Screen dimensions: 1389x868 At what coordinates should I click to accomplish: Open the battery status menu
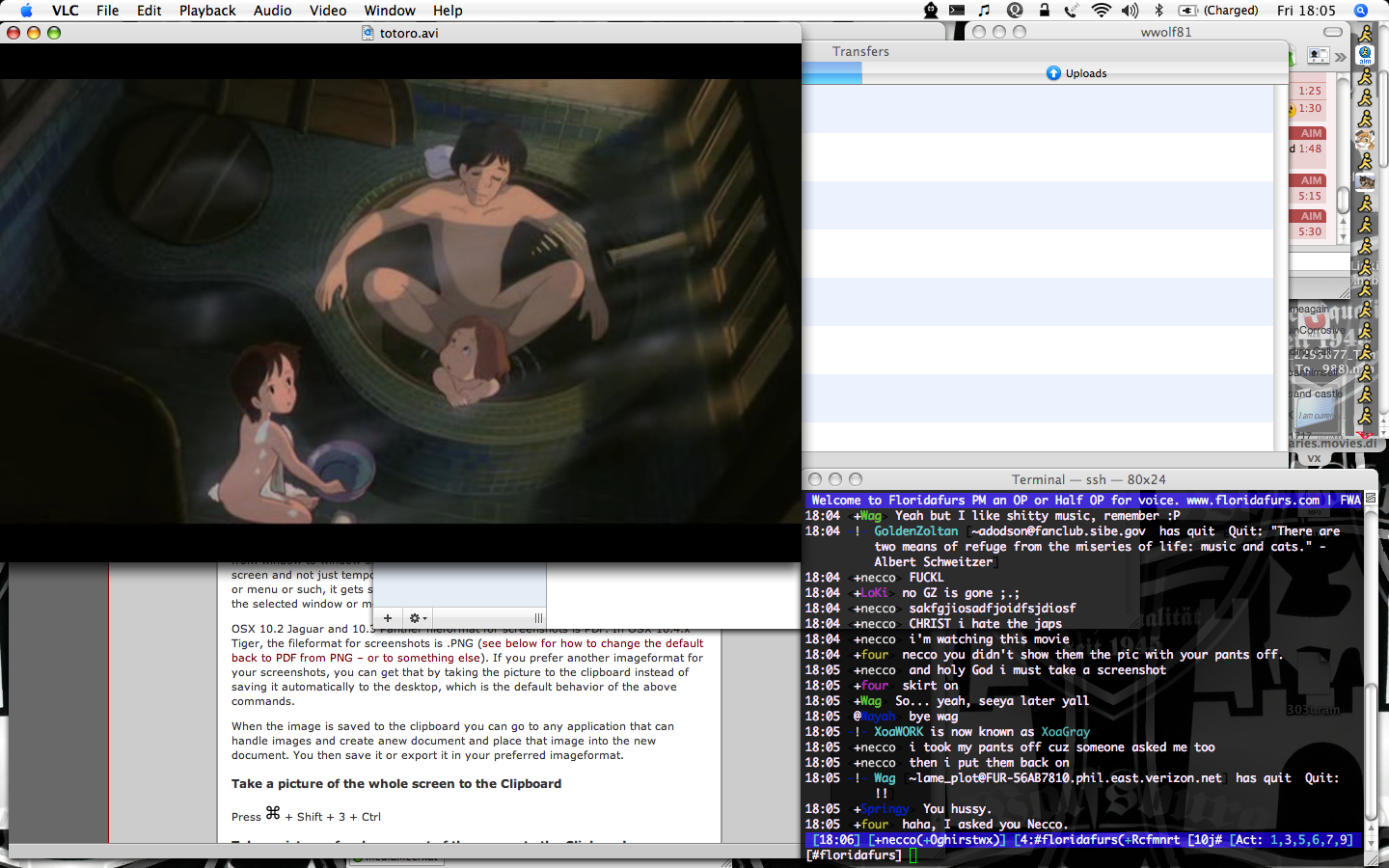click(1187, 11)
